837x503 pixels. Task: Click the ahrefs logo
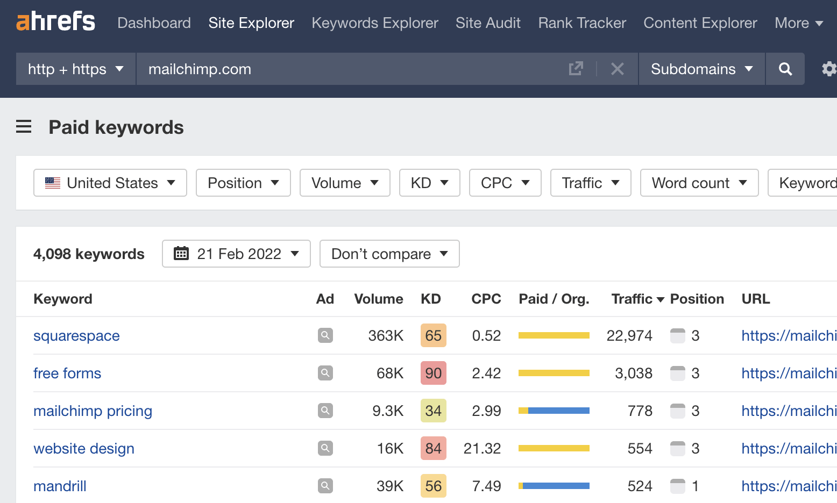tap(56, 21)
